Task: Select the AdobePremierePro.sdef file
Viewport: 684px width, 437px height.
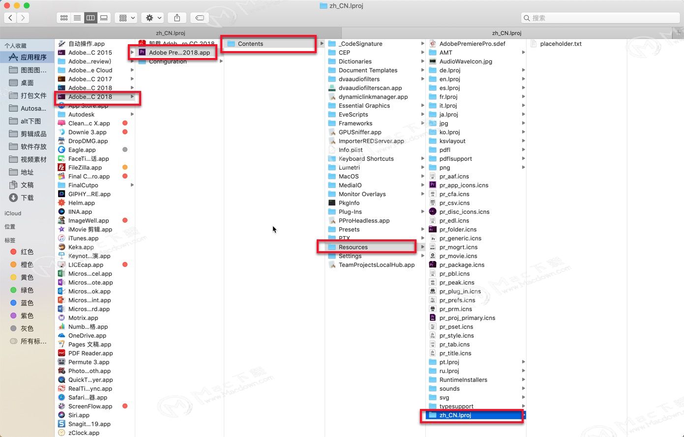Action: [x=472, y=44]
